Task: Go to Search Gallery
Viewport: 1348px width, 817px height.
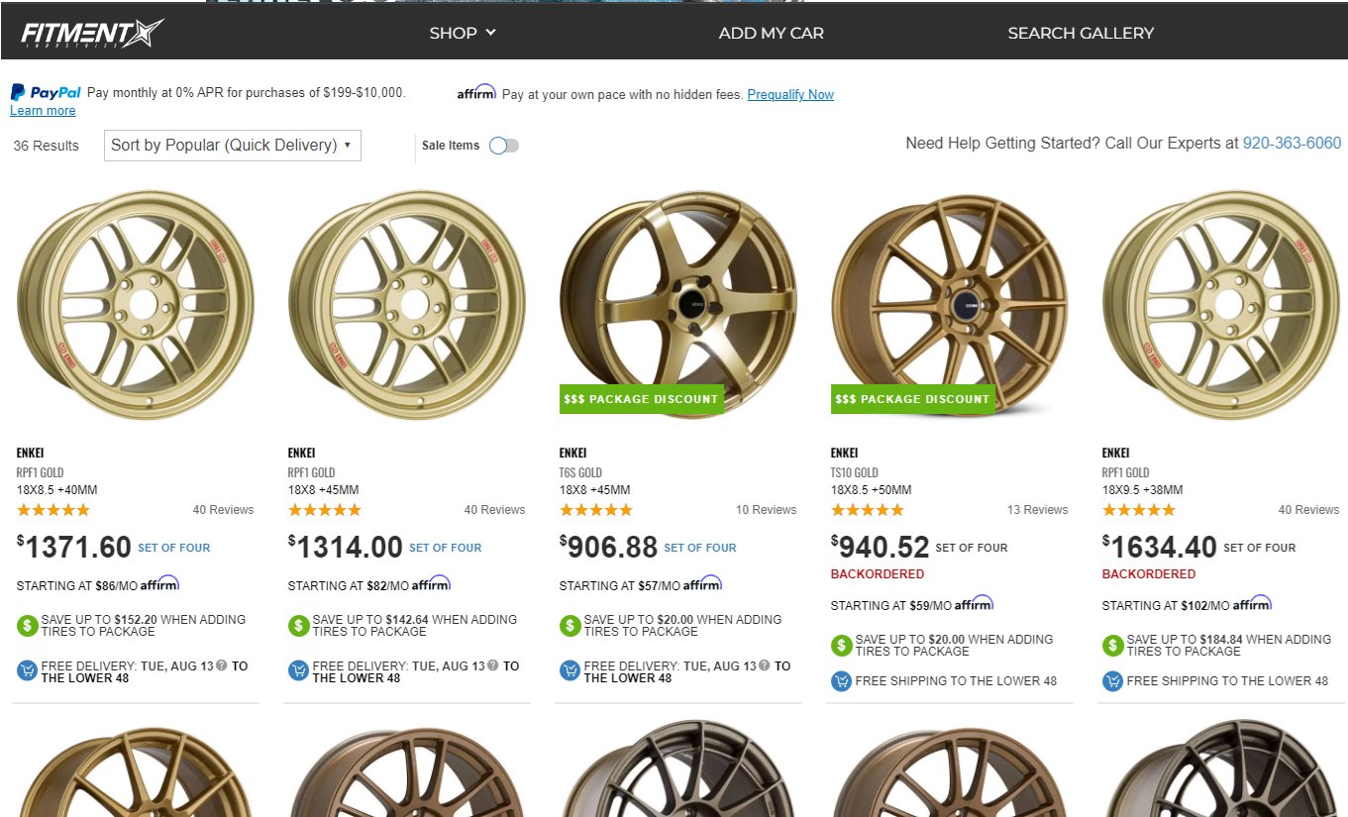Action: pos(1081,33)
